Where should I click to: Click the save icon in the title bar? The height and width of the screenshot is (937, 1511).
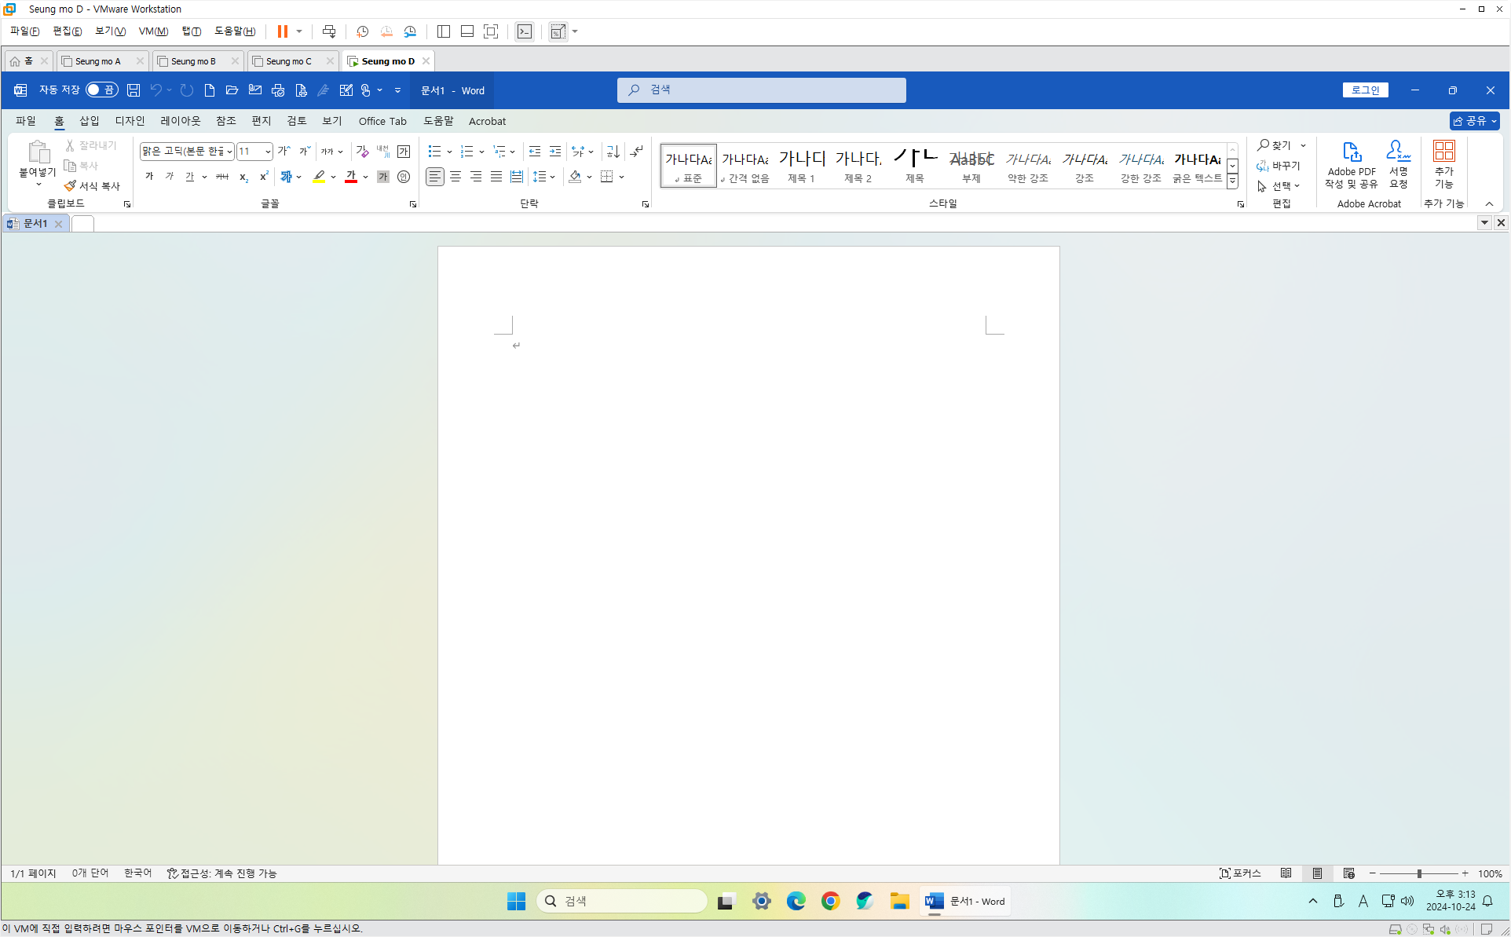tap(134, 90)
